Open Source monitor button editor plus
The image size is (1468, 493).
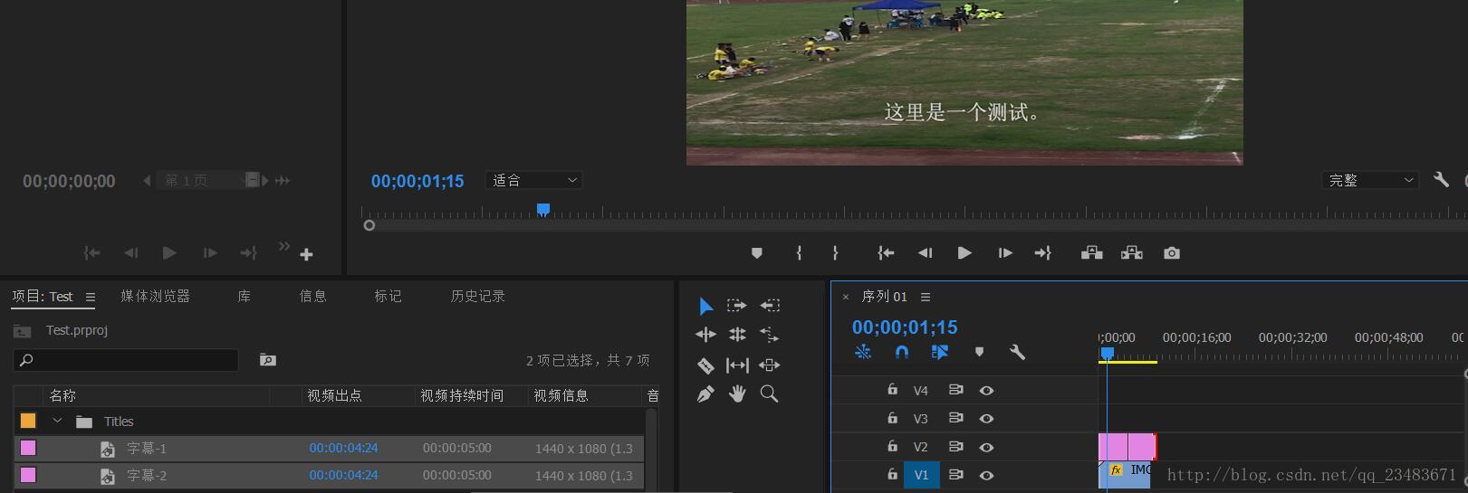point(306,254)
